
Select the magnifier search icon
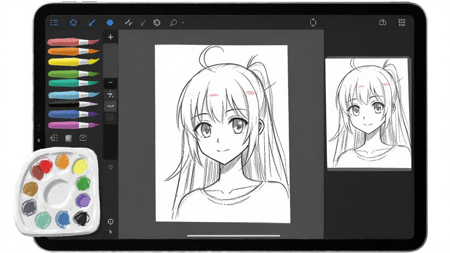173,23
